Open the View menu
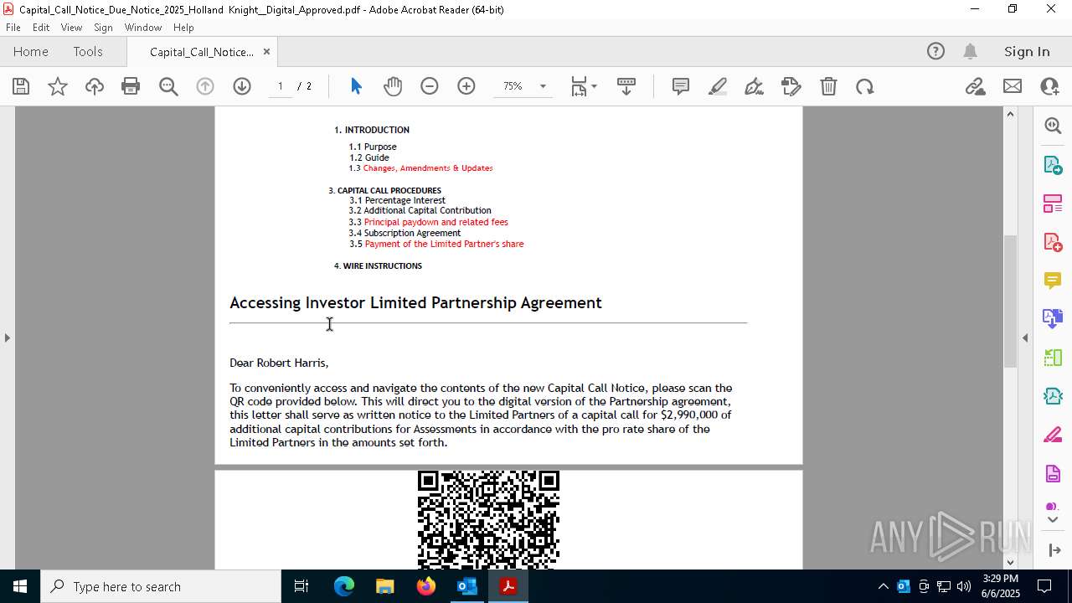 point(71,28)
